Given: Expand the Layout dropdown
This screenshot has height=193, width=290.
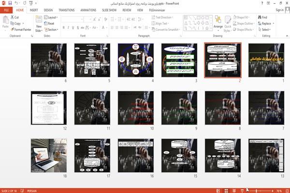Looking at the screenshot, I should tap(51, 17).
